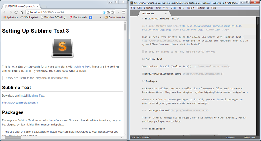Open the Project menu in Sublime Text
The height and width of the screenshot is (141, 261).
pos(191,8)
